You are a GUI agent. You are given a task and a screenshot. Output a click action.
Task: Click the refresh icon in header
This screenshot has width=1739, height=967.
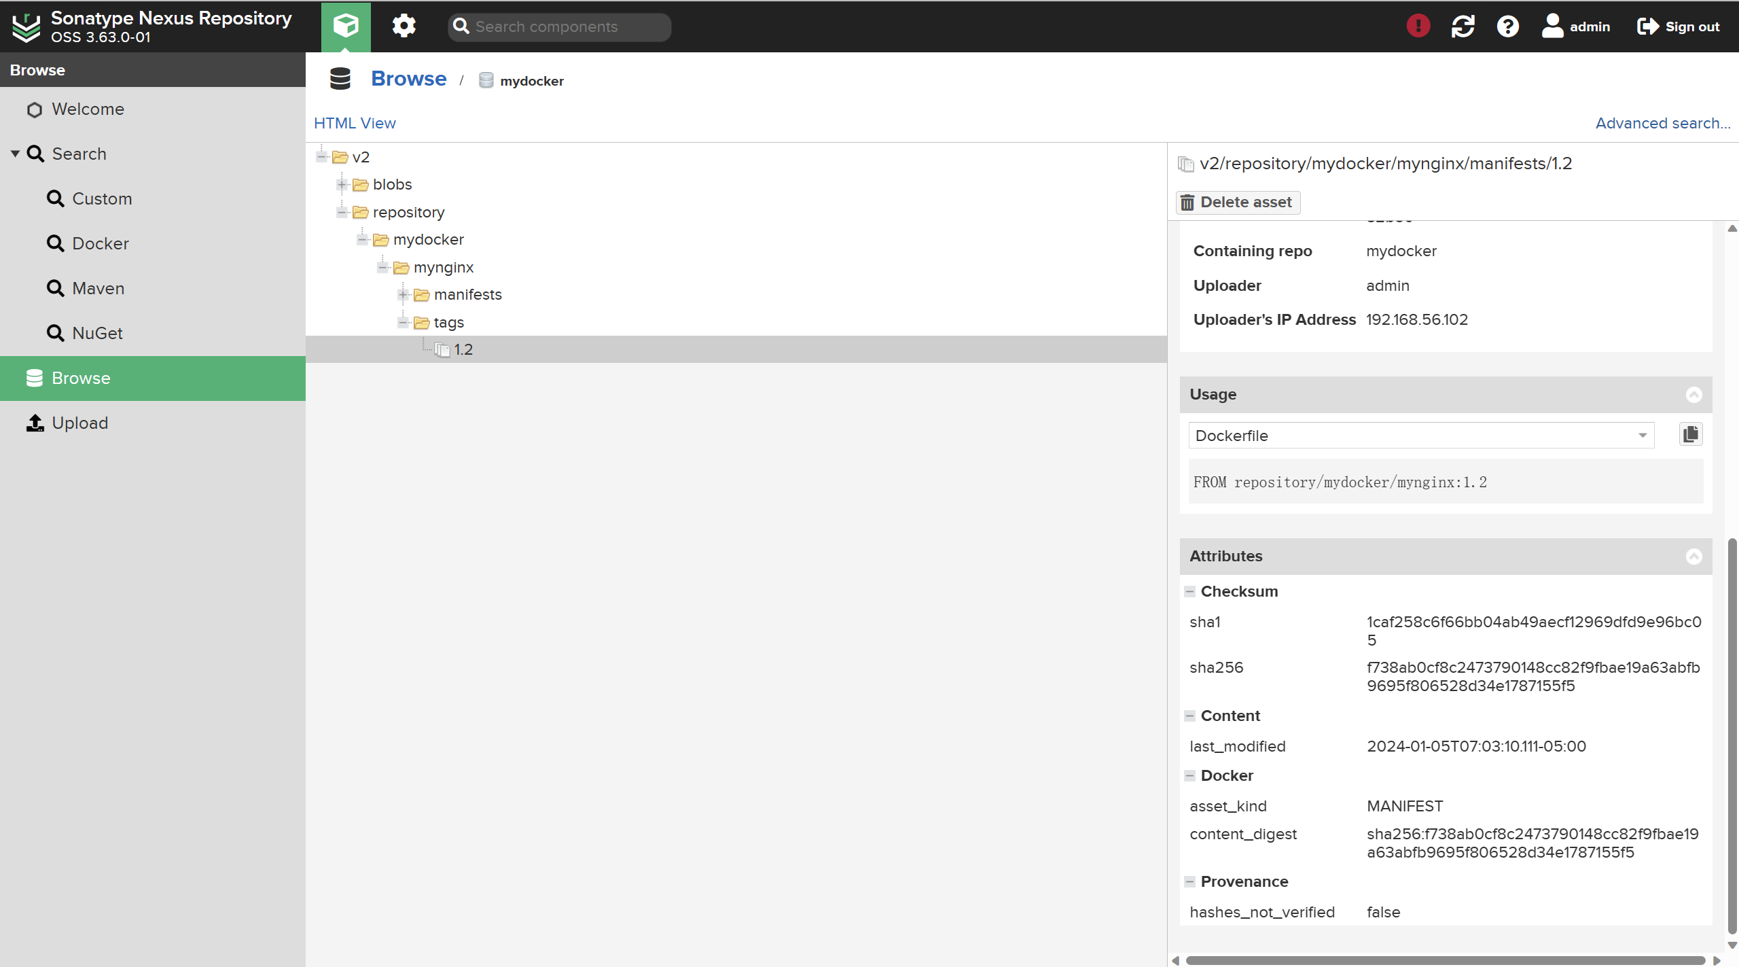1463,27
